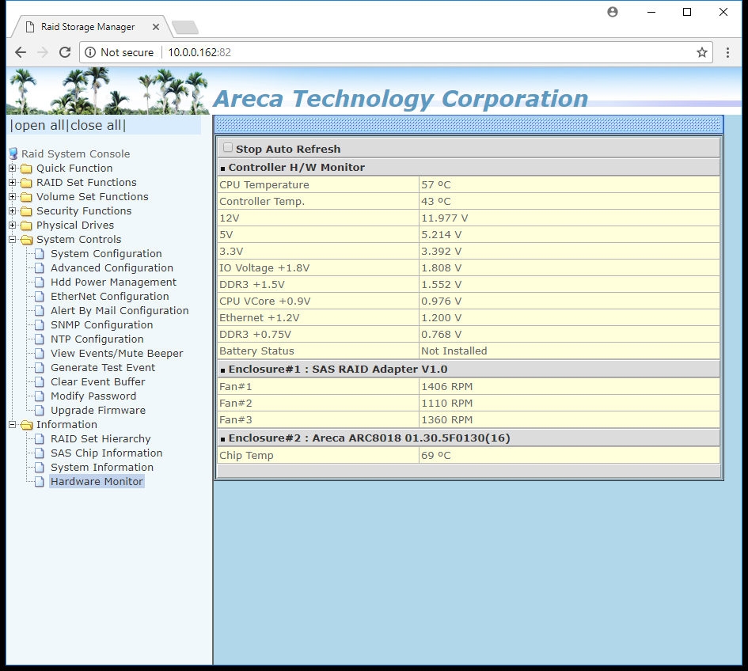Click the Chrome profile avatar icon

pyautogui.click(x=613, y=12)
